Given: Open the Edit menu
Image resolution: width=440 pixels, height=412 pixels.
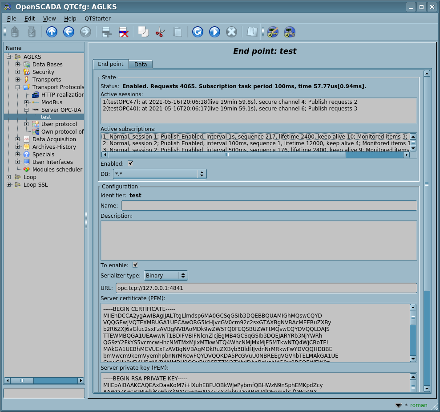Looking at the screenshot, I should pyautogui.click(x=29, y=19).
